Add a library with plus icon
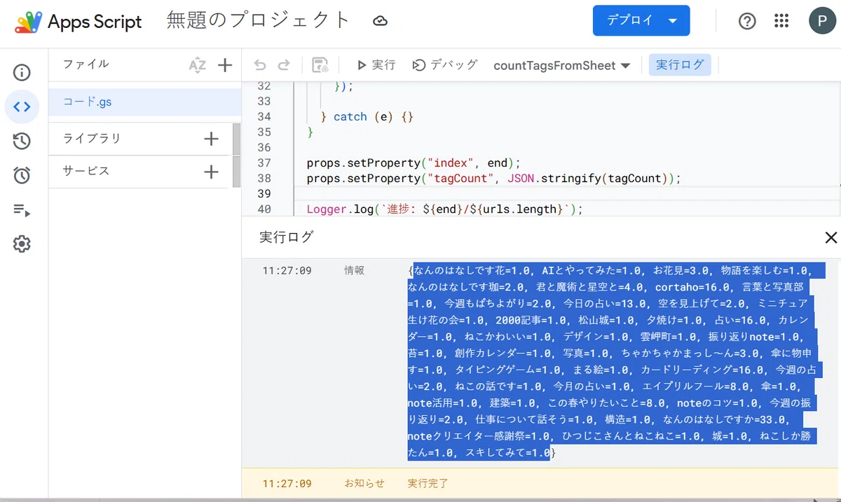Image resolution: width=841 pixels, height=502 pixels. click(x=211, y=139)
